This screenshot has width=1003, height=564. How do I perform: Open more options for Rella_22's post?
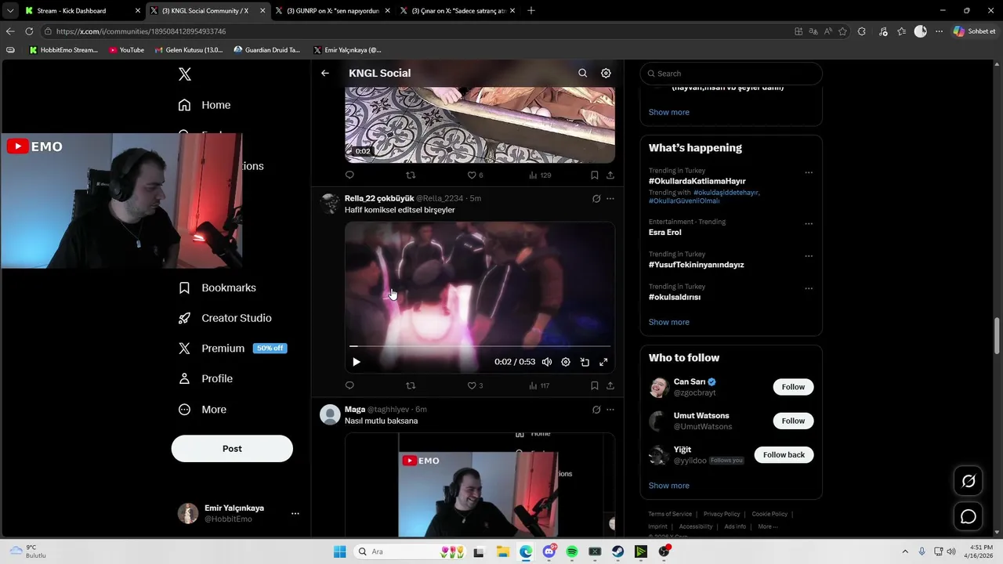click(x=610, y=199)
